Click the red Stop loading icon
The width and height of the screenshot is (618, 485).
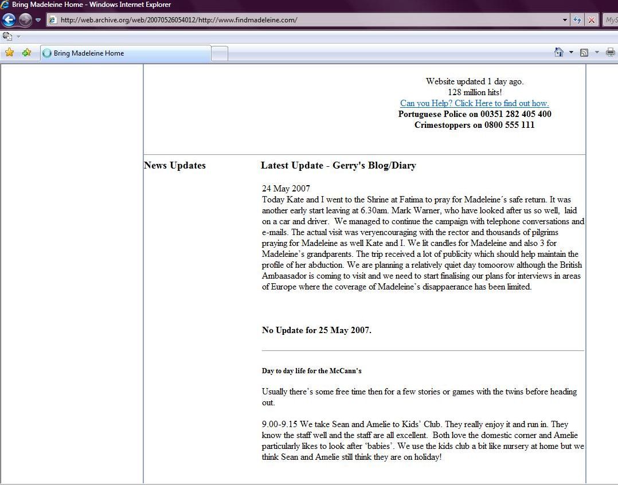pos(592,20)
